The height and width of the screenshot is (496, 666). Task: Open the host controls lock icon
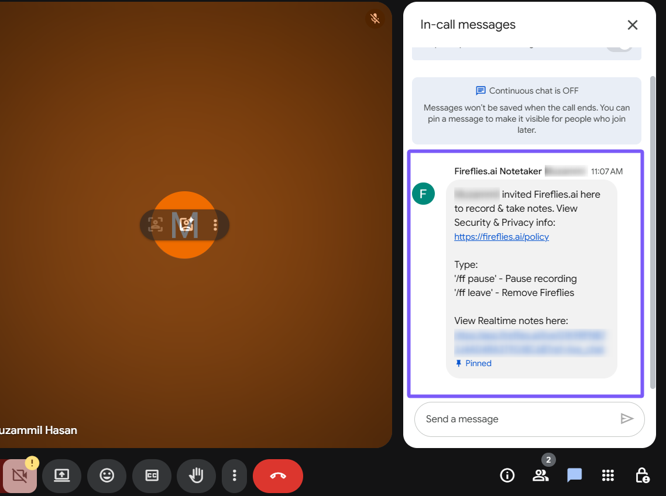(642, 475)
